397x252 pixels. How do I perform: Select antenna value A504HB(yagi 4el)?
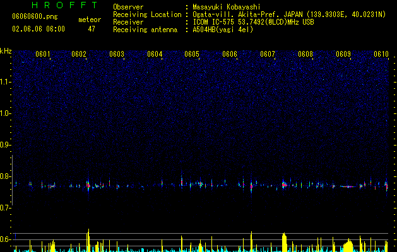click(223, 30)
